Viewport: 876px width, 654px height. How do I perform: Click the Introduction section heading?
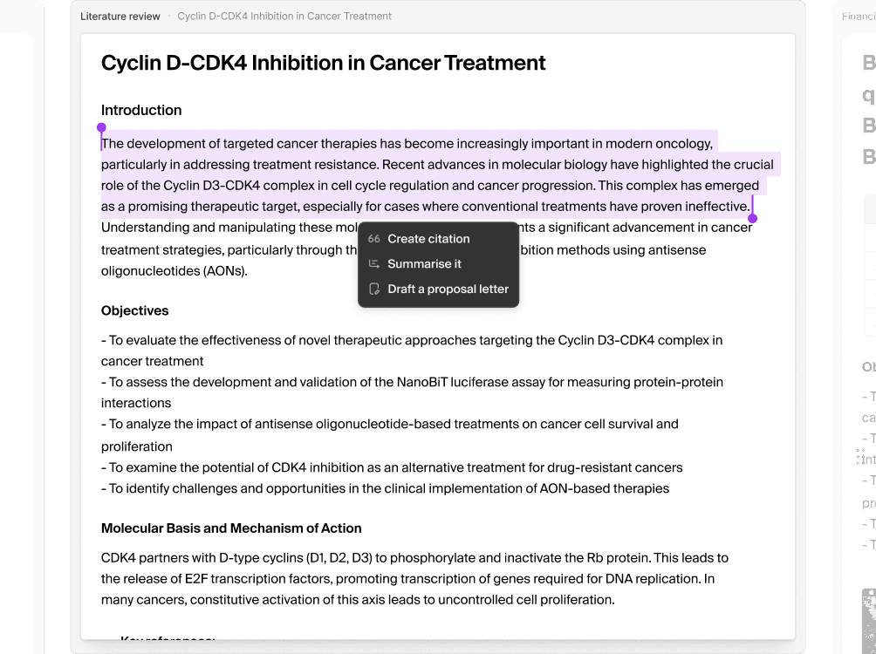coord(141,110)
